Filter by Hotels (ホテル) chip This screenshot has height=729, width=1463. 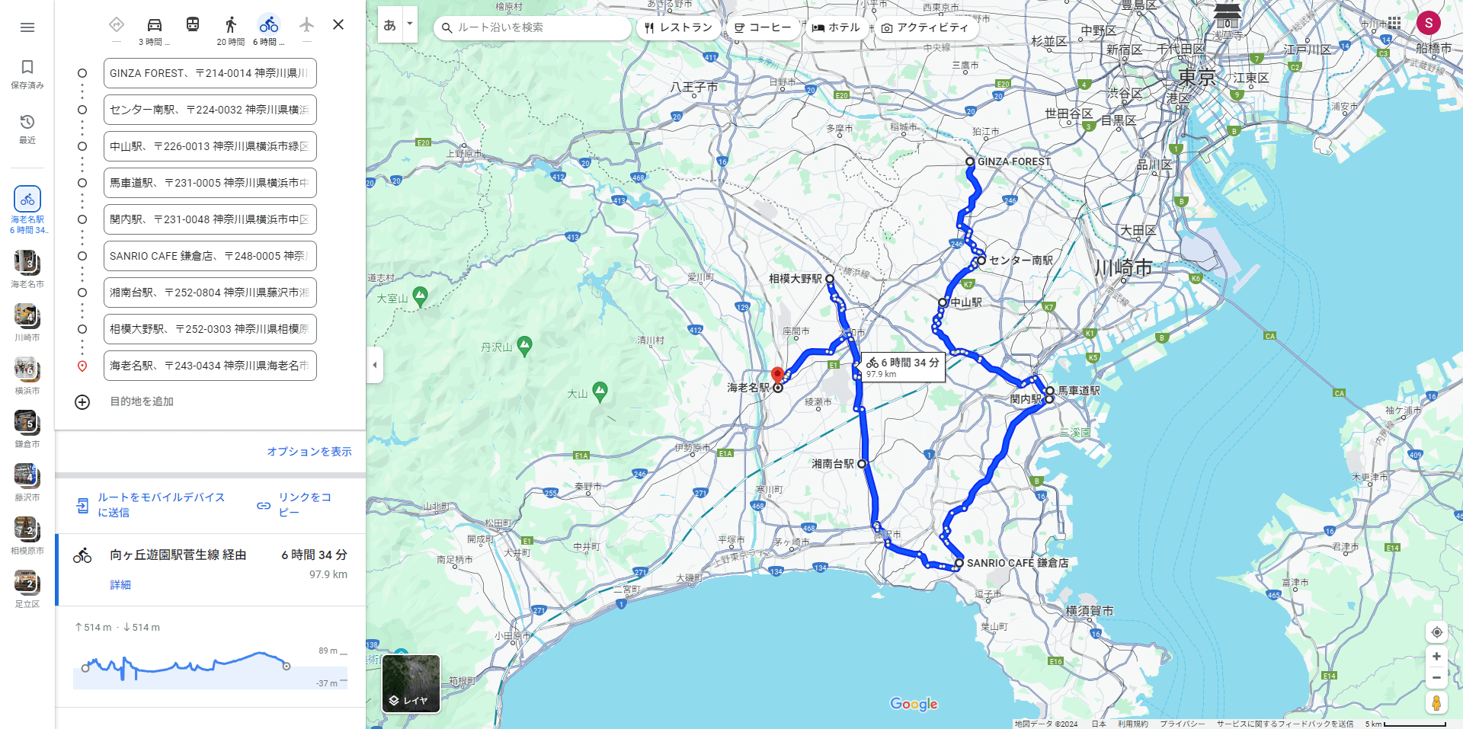coord(836,27)
